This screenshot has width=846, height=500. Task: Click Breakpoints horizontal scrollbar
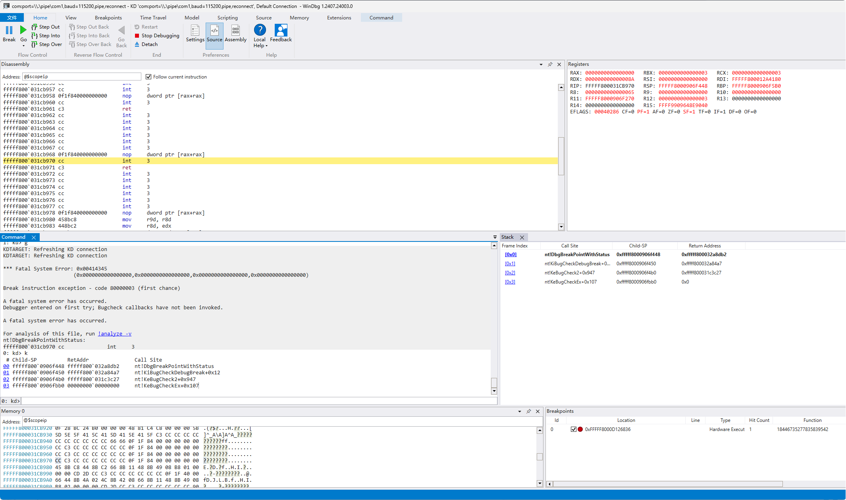[x=668, y=484]
